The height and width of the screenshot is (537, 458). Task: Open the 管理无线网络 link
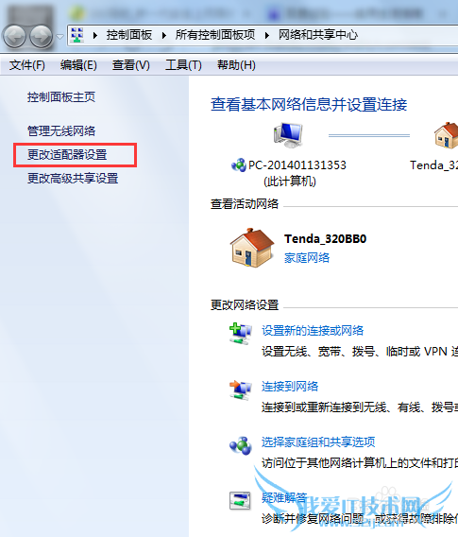[x=61, y=130]
